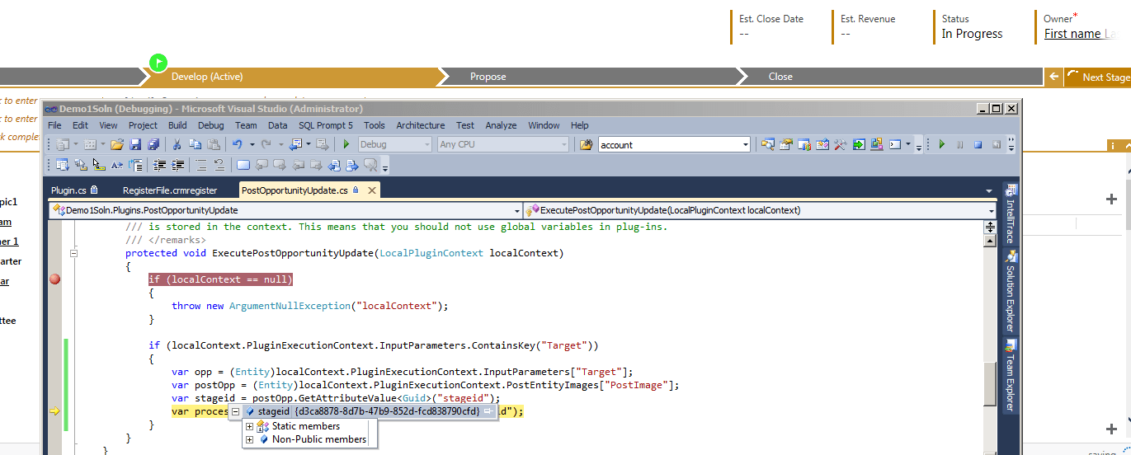Collapse the ExecutePostOpportunityUpdate method outline
This screenshot has width=1131, height=455.
point(73,253)
